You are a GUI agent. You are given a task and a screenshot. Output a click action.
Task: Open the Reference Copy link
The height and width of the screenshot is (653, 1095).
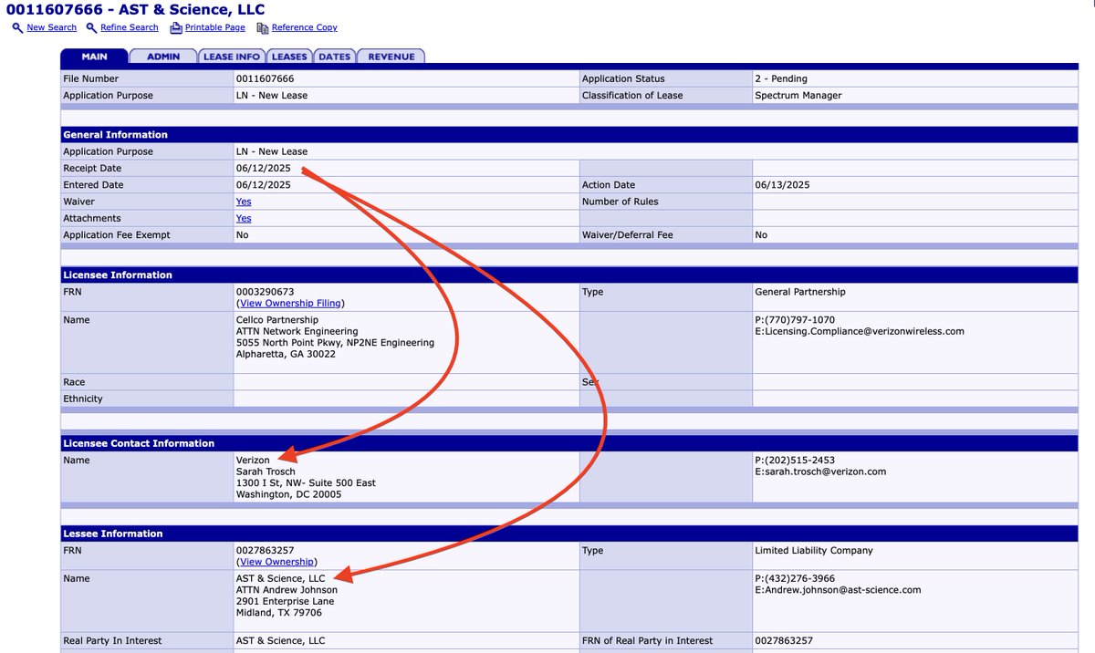pos(305,27)
